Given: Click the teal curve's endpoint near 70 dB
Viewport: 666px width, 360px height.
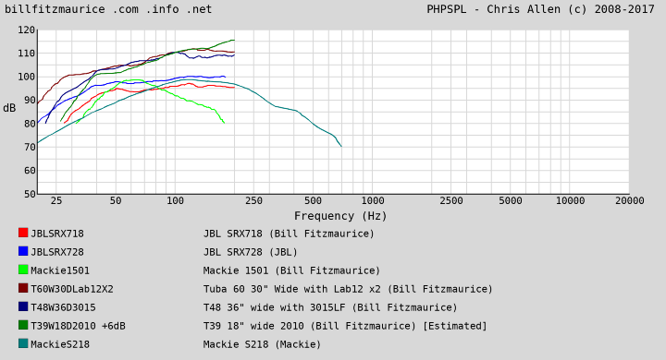Looking at the screenshot, I should pyautogui.click(x=341, y=146).
